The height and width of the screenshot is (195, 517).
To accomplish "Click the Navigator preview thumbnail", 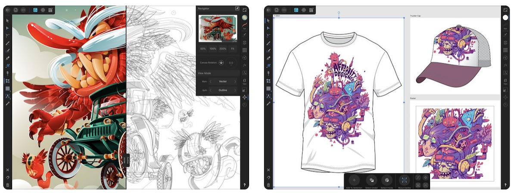I will click(x=218, y=28).
